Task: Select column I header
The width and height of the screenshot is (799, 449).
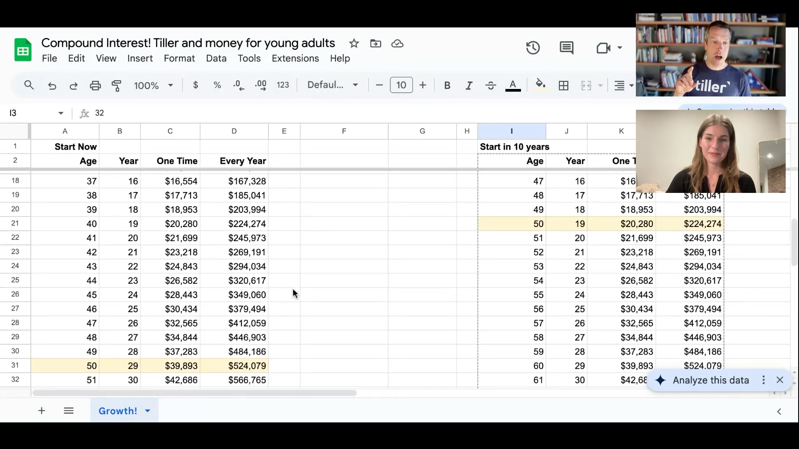Action: pyautogui.click(x=511, y=131)
